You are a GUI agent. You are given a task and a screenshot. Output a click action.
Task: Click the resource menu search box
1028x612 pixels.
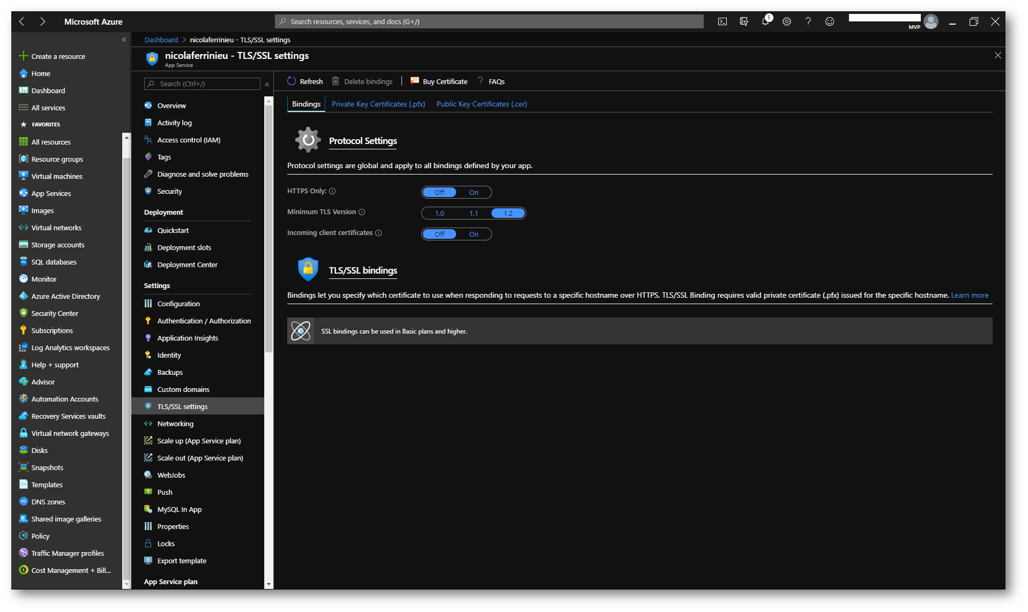(x=202, y=84)
